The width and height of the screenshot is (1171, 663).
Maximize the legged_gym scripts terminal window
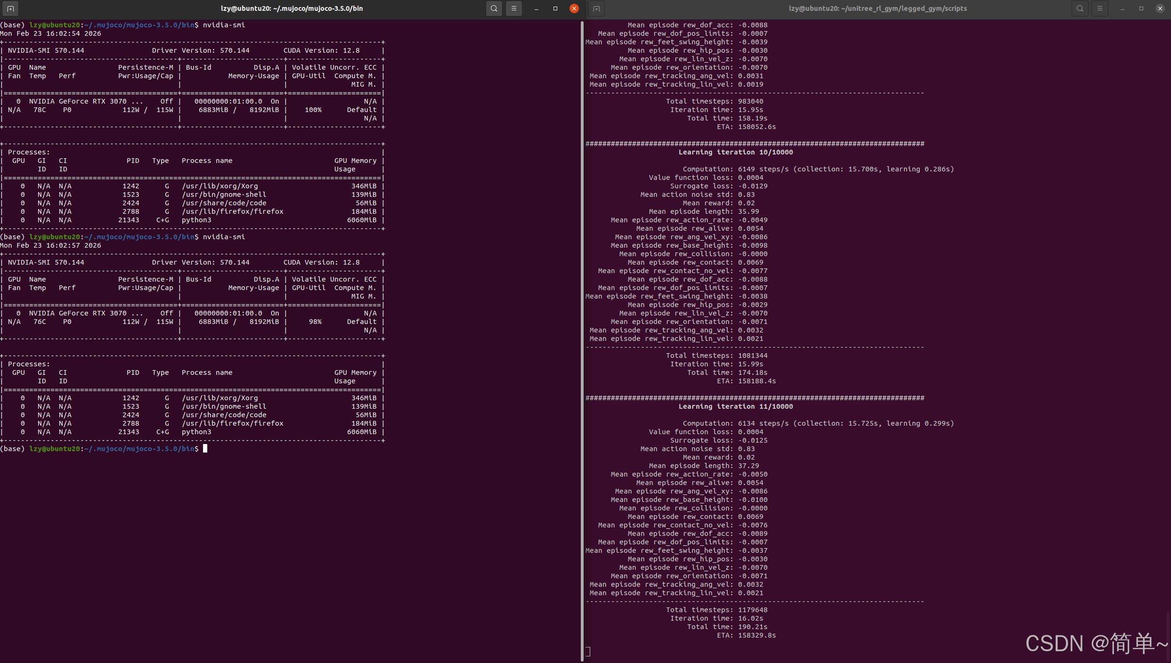click(x=1141, y=8)
